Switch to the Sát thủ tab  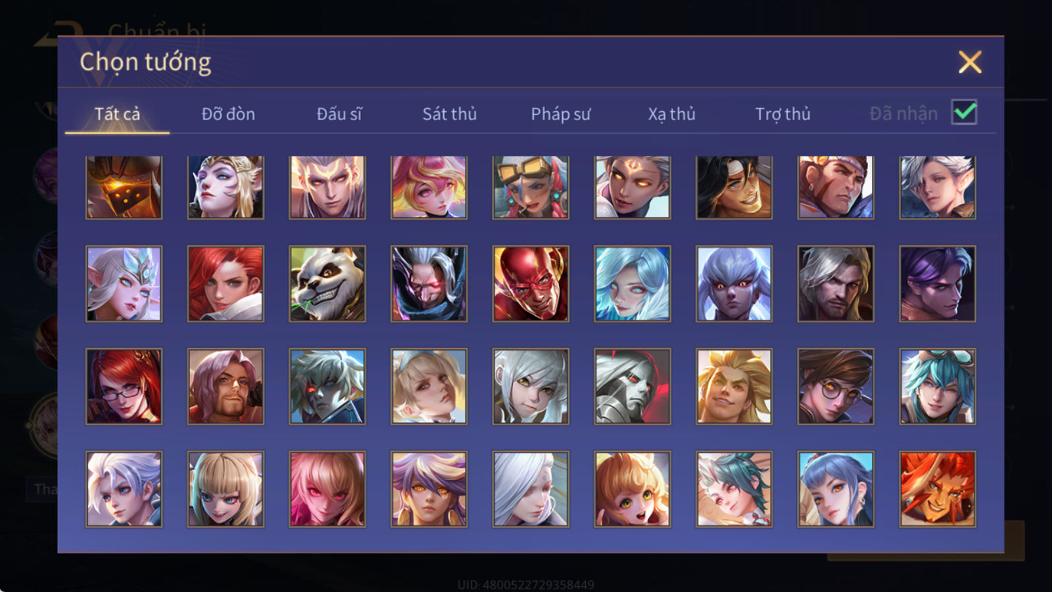450,114
